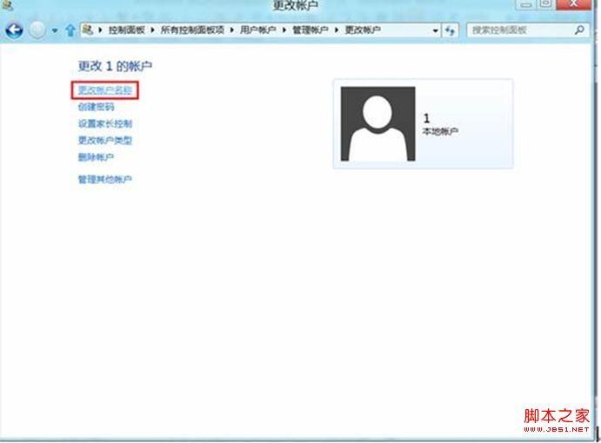
Task: Expand the arrow after 控制面板 breadcrumb
Action: [152, 30]
